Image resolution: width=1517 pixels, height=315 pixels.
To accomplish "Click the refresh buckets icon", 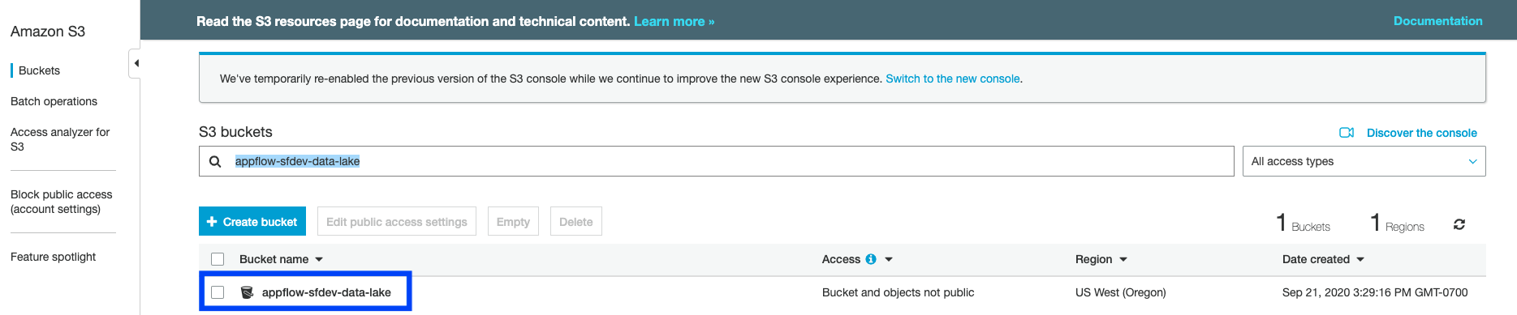I will [x=1459, y=224].
